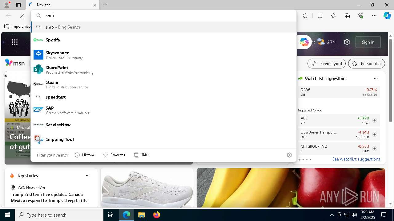Open File Explorer from taskbar
The image size is (394, 221).
(x=141, y=215)
